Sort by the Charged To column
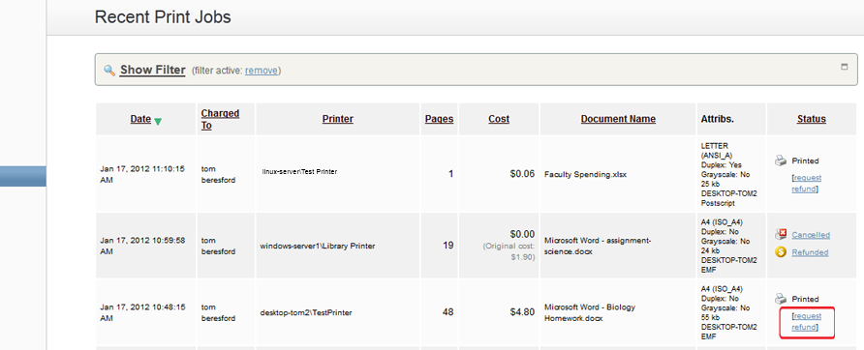The width and height of the screenshot is (864, 350). [x=220, y=119]
